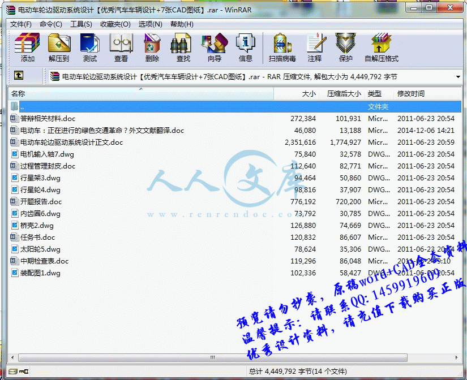
Task: Select the file 电动车轮边驱动系统设计正文.doc
Action: [71, 142]
